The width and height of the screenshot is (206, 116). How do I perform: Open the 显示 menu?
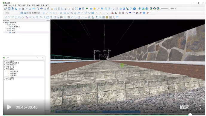click(x=15, y=5)
